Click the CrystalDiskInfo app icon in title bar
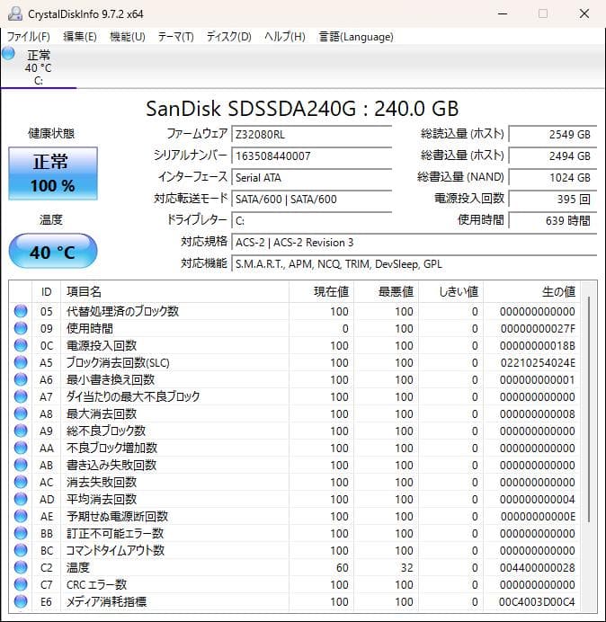Screen dimensions: 606x622 [x=15, y=13]
